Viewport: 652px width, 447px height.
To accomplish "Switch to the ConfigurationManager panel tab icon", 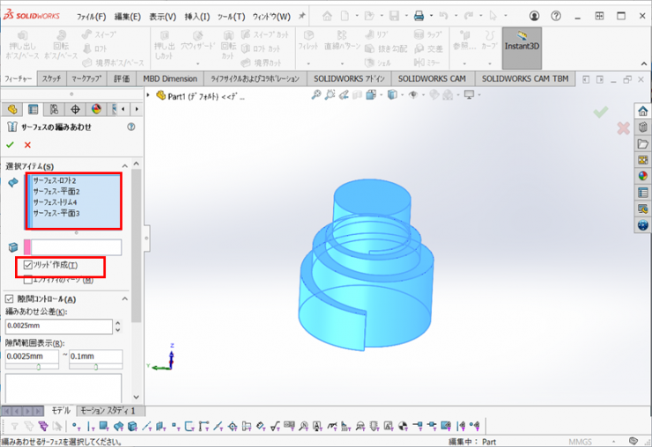I will (54, 109).
